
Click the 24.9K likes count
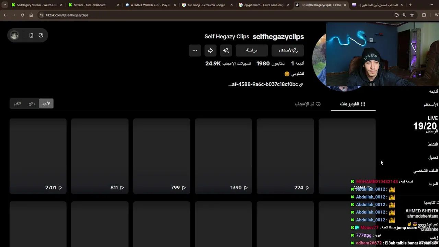click(228, 63)
